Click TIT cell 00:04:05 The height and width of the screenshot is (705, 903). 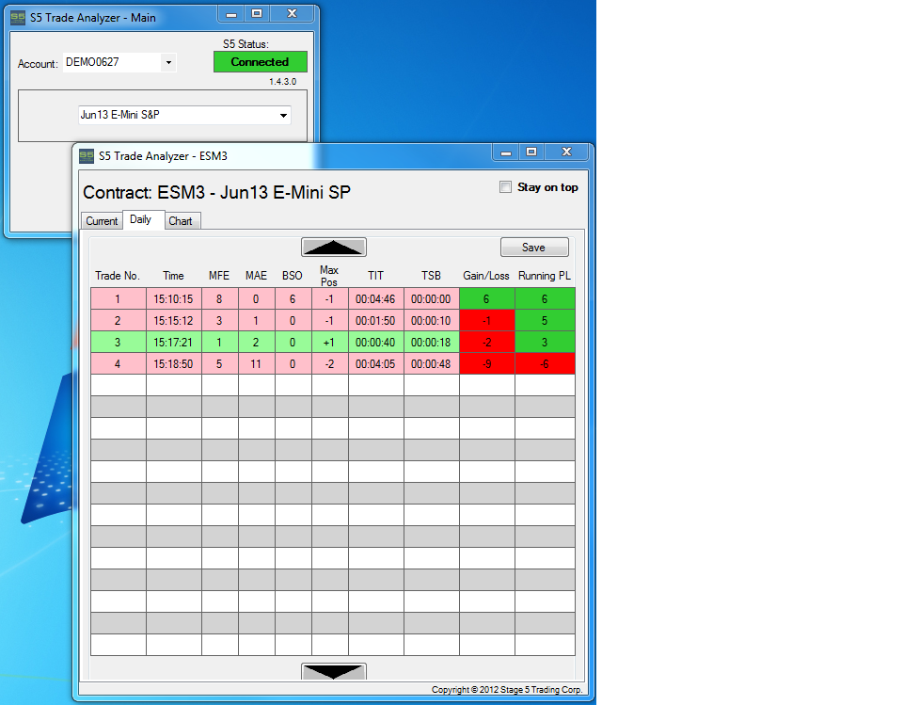375,363
